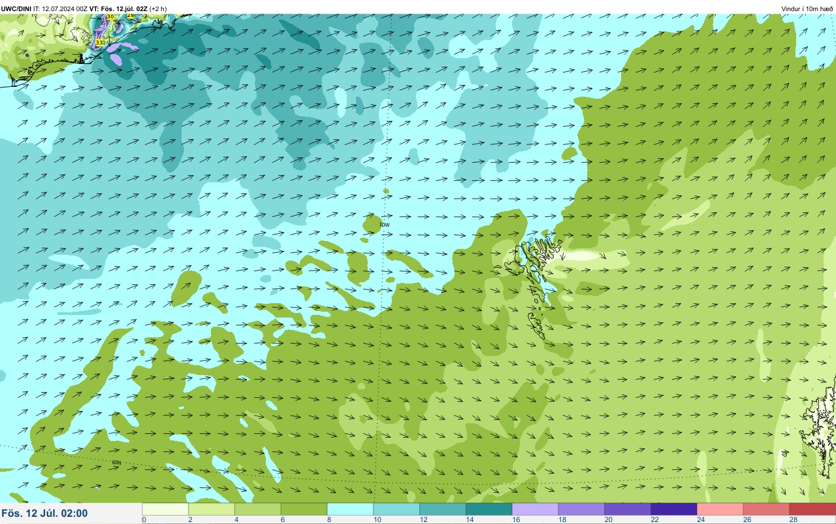Click the legend scale value 18
836x524 pixels.
pyautogui.click(x=562, y=520)
